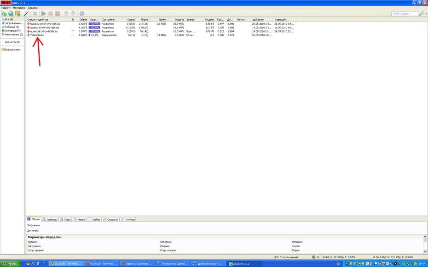Sort by Завершён column header

click(284, 20)
